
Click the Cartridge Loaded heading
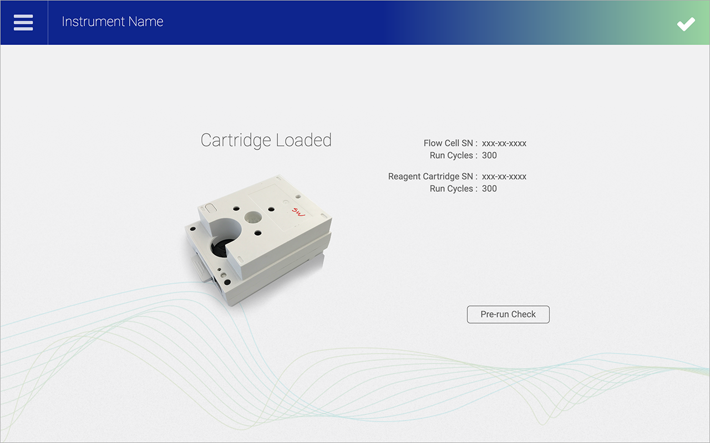(266, 140)
